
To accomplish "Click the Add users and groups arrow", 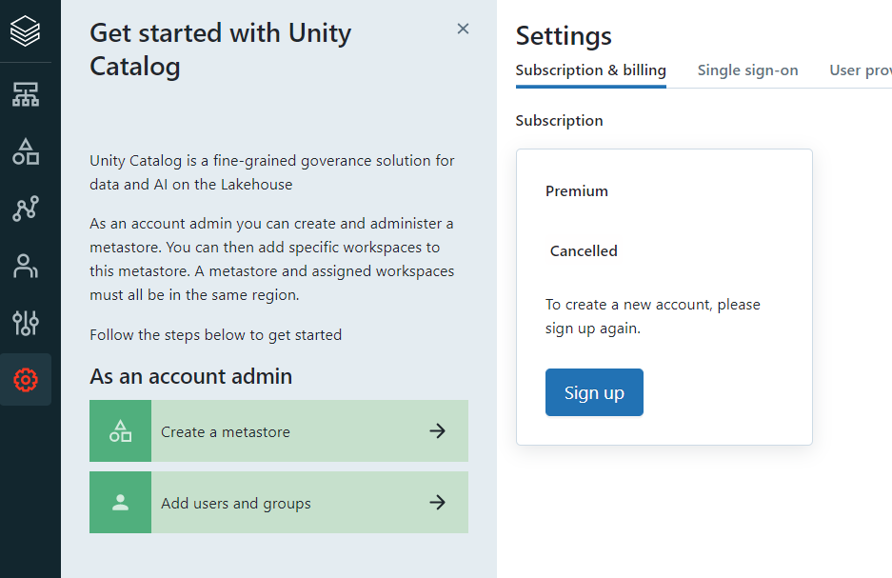I will [x=437, y=503].
